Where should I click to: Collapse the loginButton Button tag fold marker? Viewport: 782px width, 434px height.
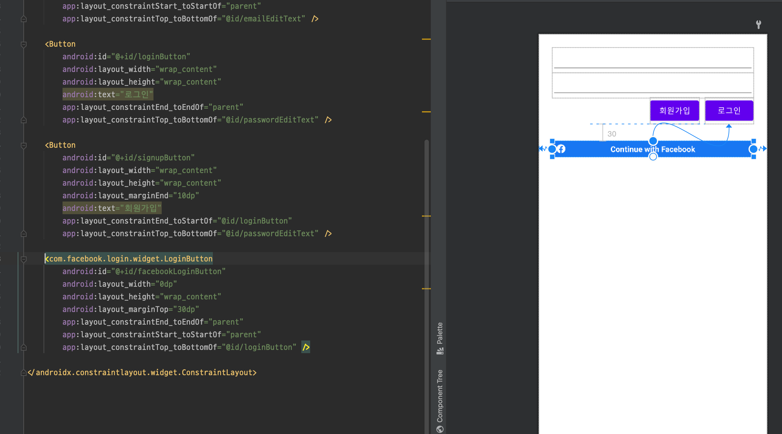pyautogui.click(x=23, y=44)
